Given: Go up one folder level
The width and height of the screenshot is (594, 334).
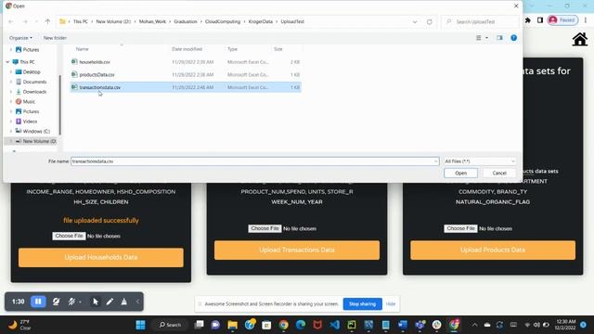Looking at the screenshot, I should click(47, 21).
